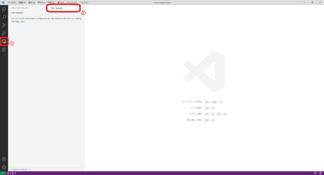Screen dimensions: 324x175
Task: Click the フォルダーを開く hint text
Action: tap(195, 114)
